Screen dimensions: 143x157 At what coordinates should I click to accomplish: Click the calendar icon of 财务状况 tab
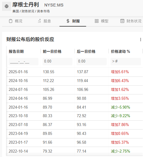click(x=122, y=21)
